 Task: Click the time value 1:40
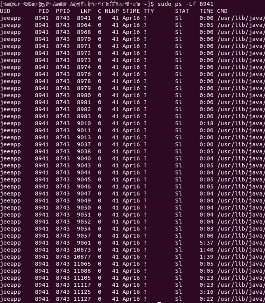[207, 250]
